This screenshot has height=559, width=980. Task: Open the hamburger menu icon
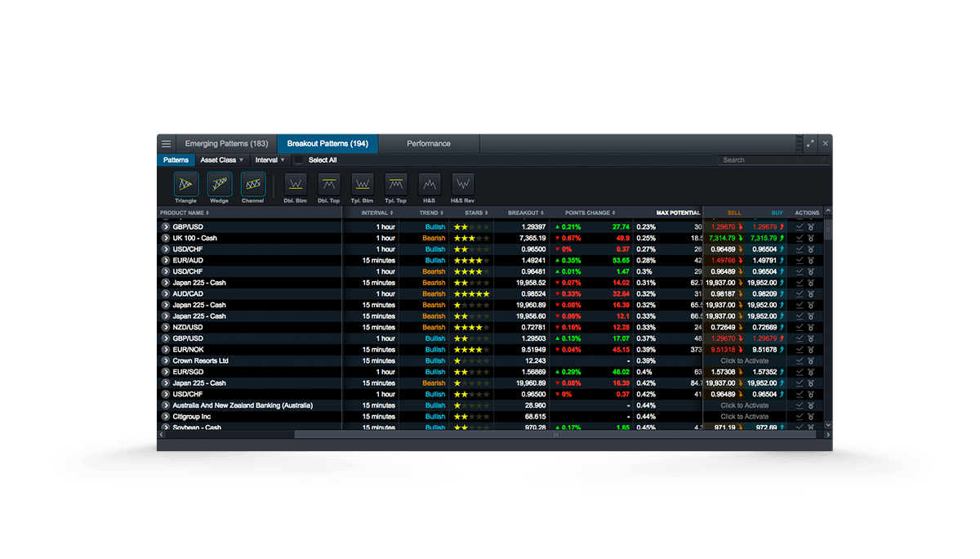(166, 144)
